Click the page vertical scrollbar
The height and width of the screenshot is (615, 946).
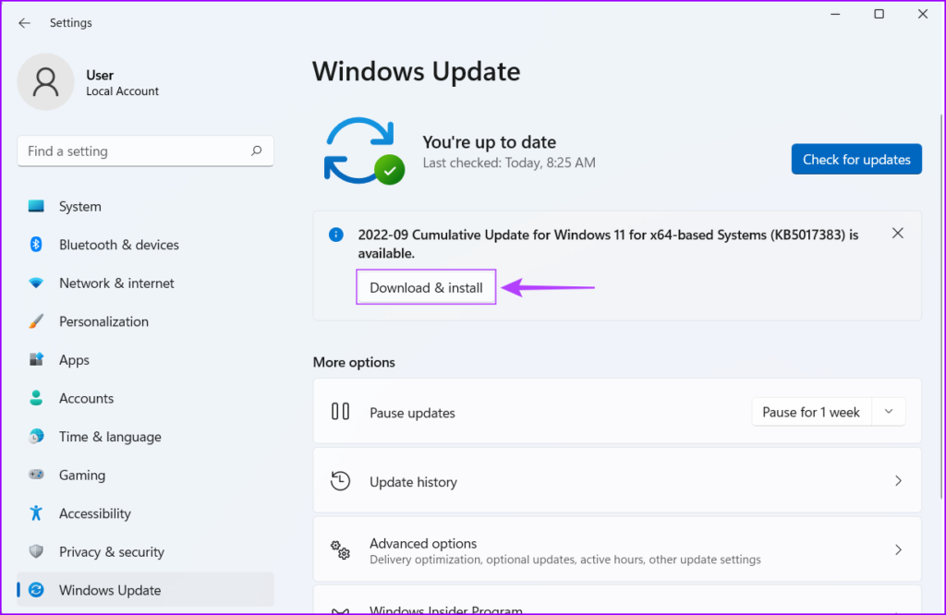pyautogui.click(x=941, y=307)
